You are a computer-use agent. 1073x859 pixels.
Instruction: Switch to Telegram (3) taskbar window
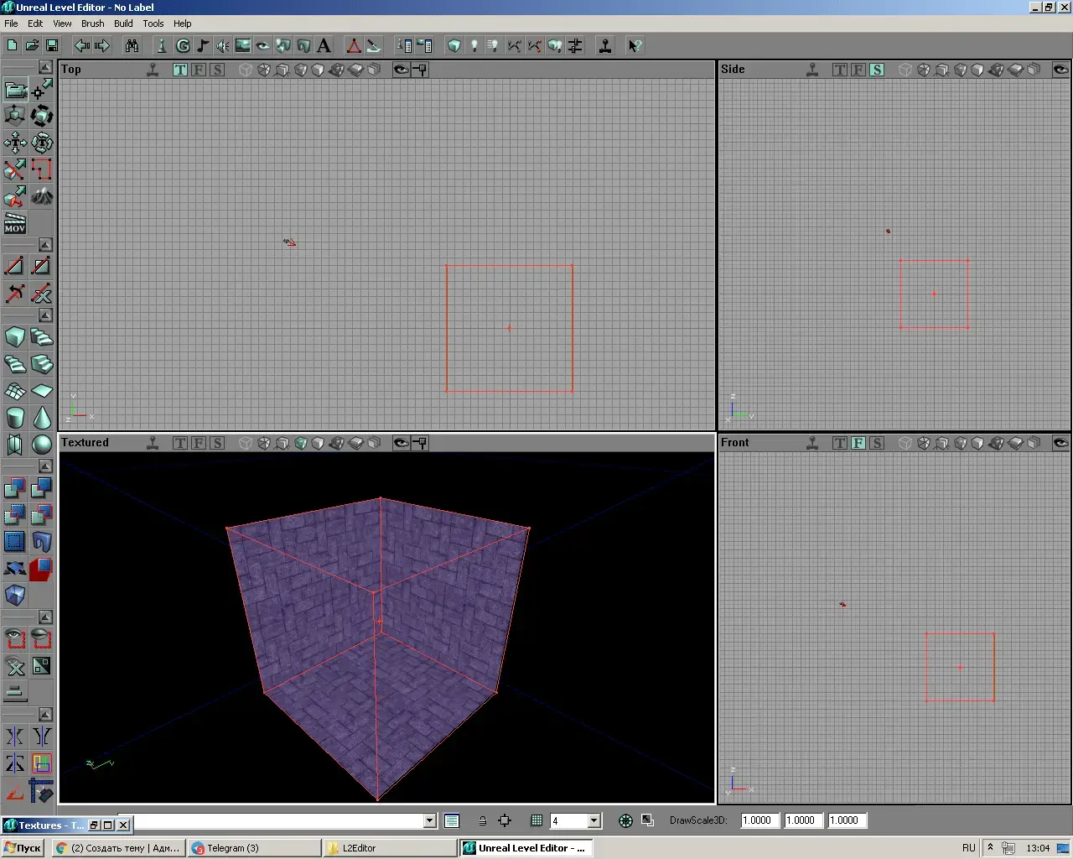pos(255,848)
